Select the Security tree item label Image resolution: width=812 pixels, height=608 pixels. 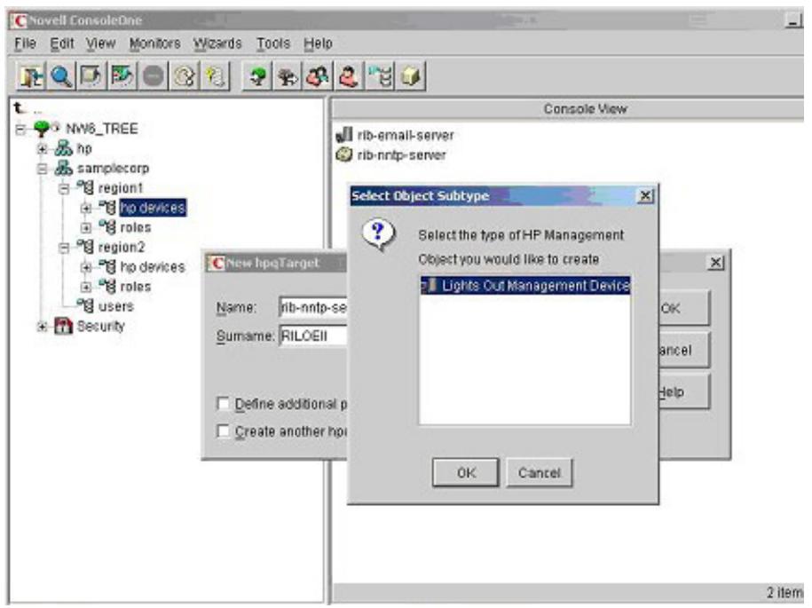pos(101,326)
